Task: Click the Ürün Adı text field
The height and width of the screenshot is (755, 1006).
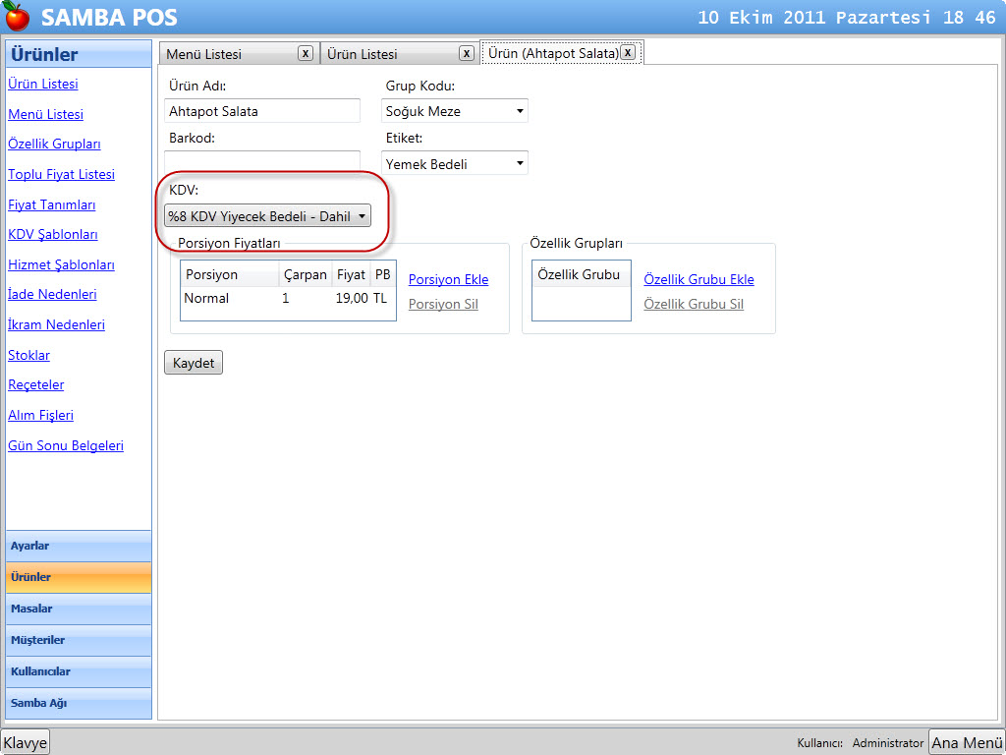Action: tap(262, 111)
